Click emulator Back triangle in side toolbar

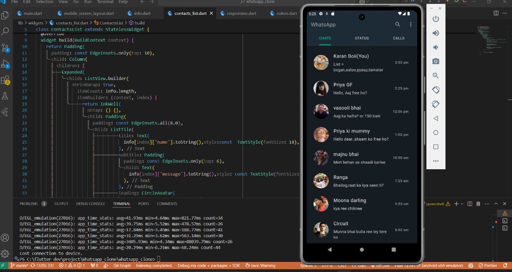tap(436, 118)
